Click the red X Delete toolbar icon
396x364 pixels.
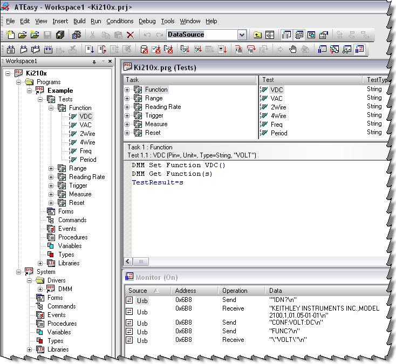tap(131, 35)
